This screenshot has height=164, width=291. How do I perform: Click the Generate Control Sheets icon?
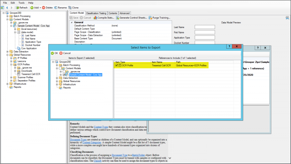coord(117,17)
